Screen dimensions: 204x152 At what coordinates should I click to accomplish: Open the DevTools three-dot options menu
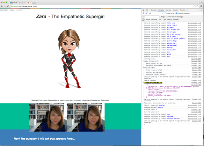[x=198, y=10]
